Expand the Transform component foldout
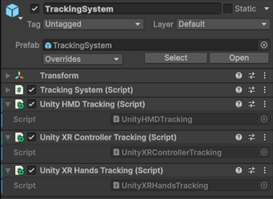 pyautogui.click(x=8, y=76)
